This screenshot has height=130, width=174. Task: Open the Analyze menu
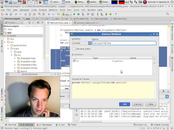click(43, 10)
